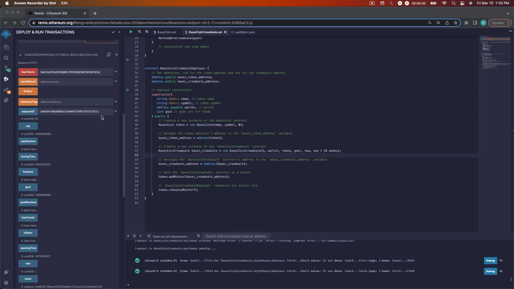Debug the block:9 buyTokens transaction
This screenshot has height=289, width=514.
[x=490, y=271]
